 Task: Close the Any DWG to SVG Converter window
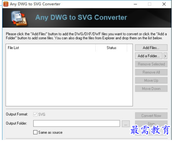coord(164,4)
